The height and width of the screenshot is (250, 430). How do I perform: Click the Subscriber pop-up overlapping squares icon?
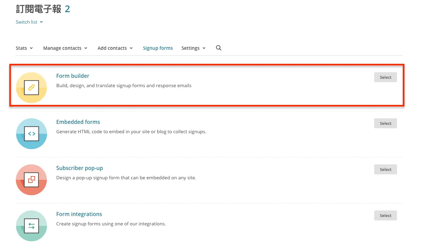coord(31,180)
